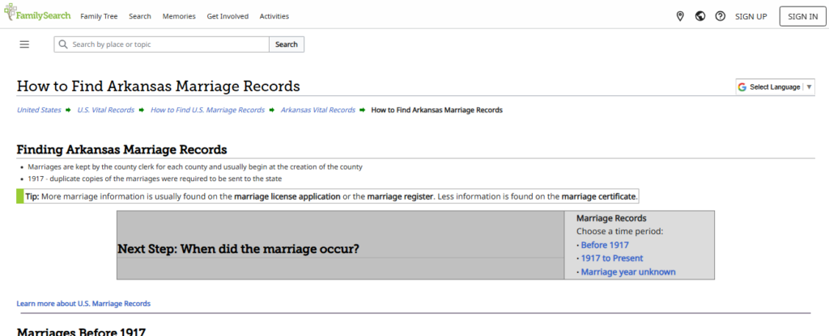Viewport: 829px width, 336px height.
Task: Go to the Arkansas Vital Records breadcrumb
Action: 318,110
